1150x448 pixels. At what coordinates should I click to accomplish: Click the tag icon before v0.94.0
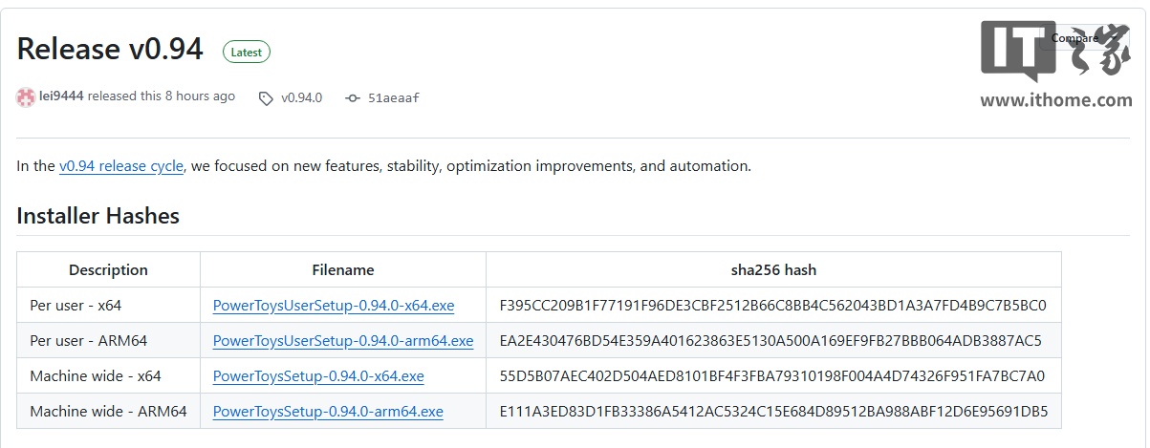tap(266, 97)
